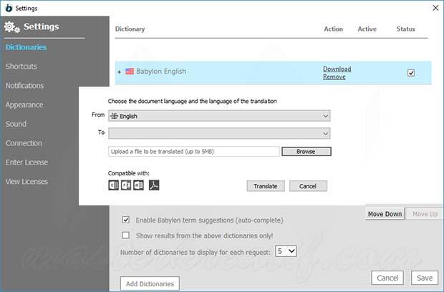Disable Babylon term suggestions auto-complete
The image size is (444, 292).
(x=126, y=220)
